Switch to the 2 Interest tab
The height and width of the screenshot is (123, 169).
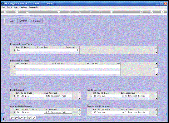click(24, 21)
